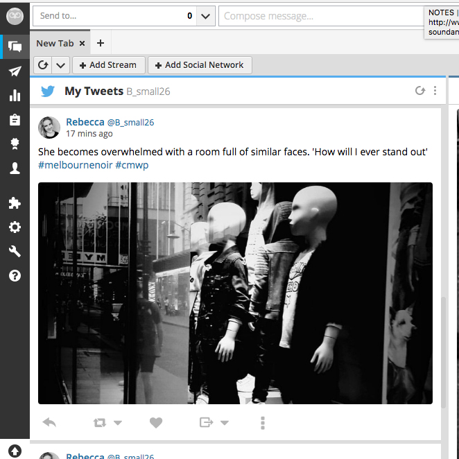Open the #melbournenoir hashtag link
The height and width of the screenshot is (459, 459).
tap(75, 165)
